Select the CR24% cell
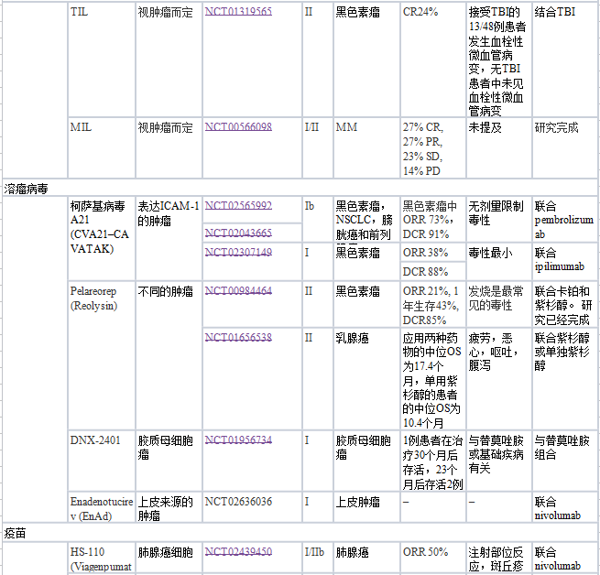600x575 pixels. (432, 60)
